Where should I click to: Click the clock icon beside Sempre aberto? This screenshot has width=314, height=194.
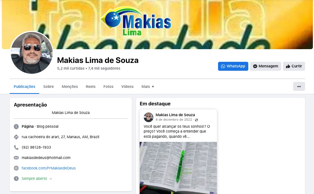16,178
